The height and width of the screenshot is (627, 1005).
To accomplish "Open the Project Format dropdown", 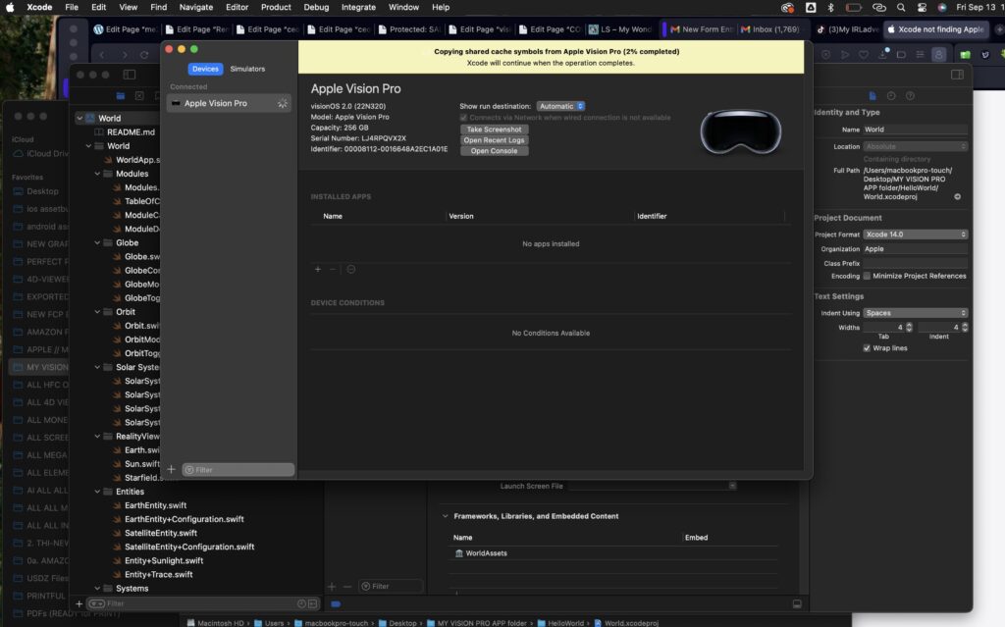I will tap(916, 235).
